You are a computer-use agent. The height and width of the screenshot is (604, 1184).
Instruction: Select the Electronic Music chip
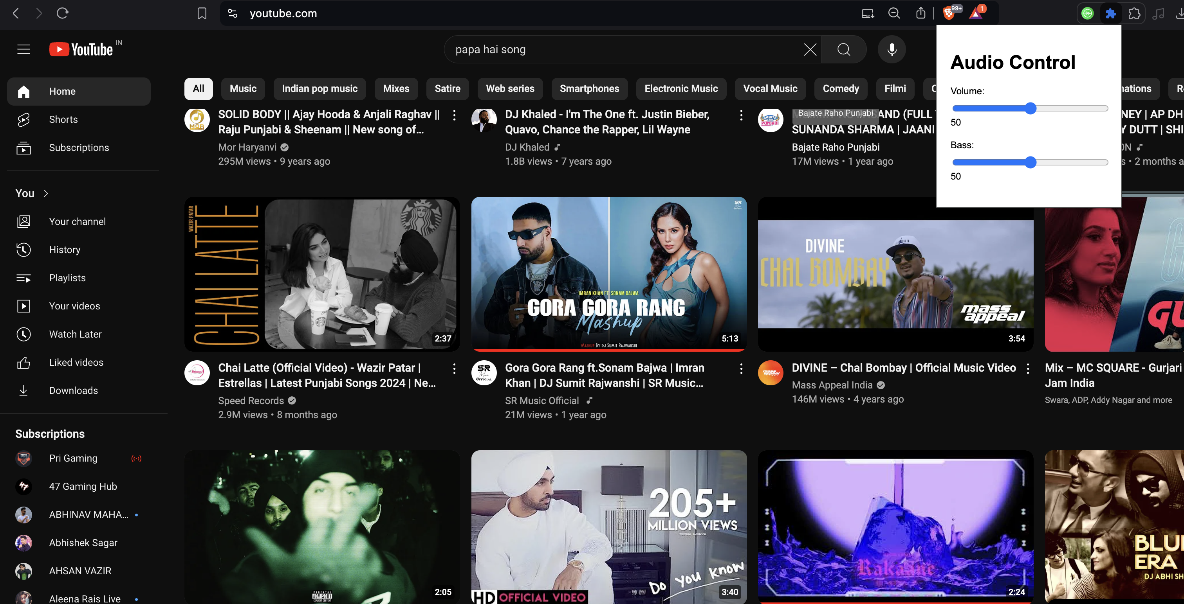pyautogui.click(x=681, y=89)
